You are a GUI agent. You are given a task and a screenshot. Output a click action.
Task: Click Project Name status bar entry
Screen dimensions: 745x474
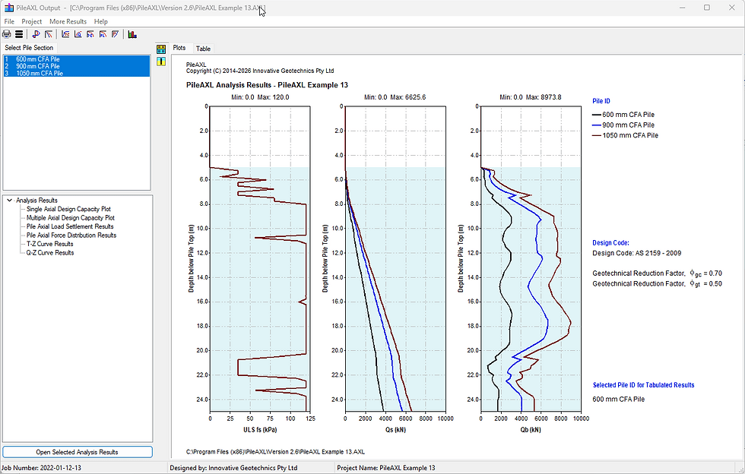click(x=386, y=468)
